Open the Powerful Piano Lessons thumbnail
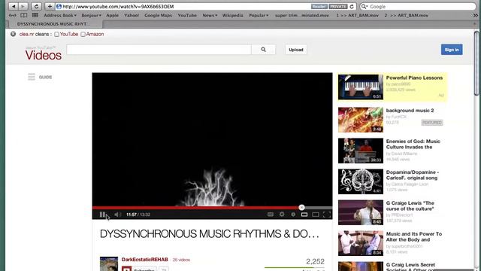This screenshot has height=271, width=481. [x=361, y=87]
